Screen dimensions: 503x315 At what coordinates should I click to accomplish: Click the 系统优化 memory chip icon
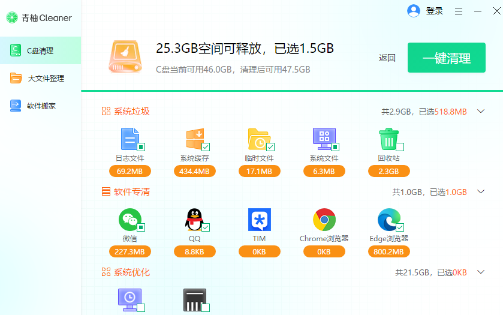(195, 300)
